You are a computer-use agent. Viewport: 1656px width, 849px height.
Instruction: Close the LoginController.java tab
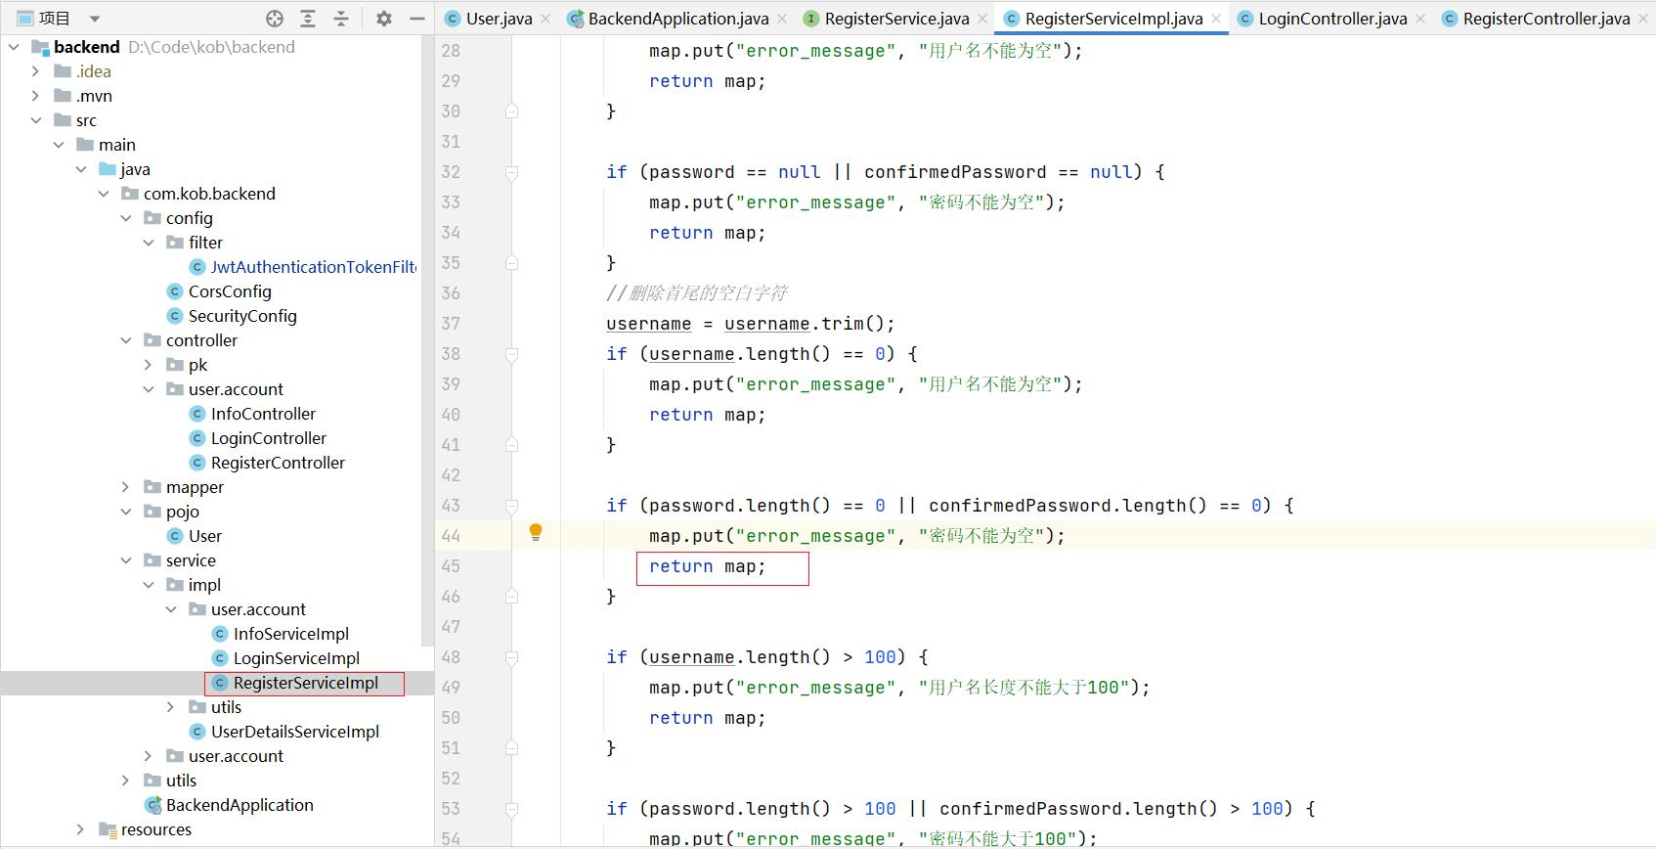pyautogui.click(x=1420, y=19)
